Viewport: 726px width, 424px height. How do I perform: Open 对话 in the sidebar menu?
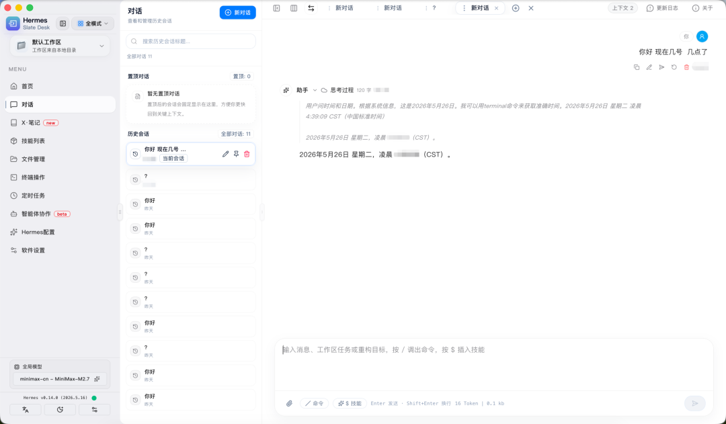tap(61, 104)
